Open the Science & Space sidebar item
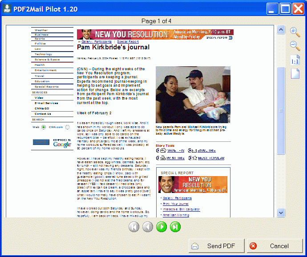 [x=47, y=60]
